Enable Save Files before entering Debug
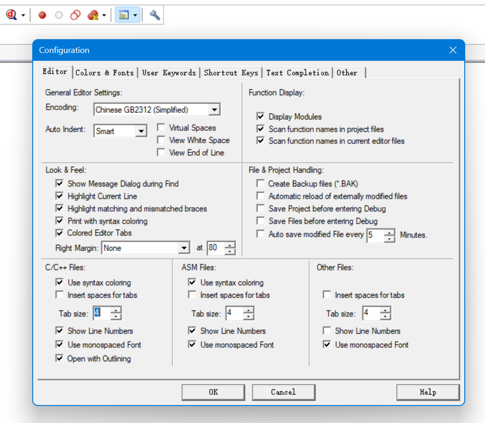Viewport: 485px width, 423px height. tap(260, 221)
